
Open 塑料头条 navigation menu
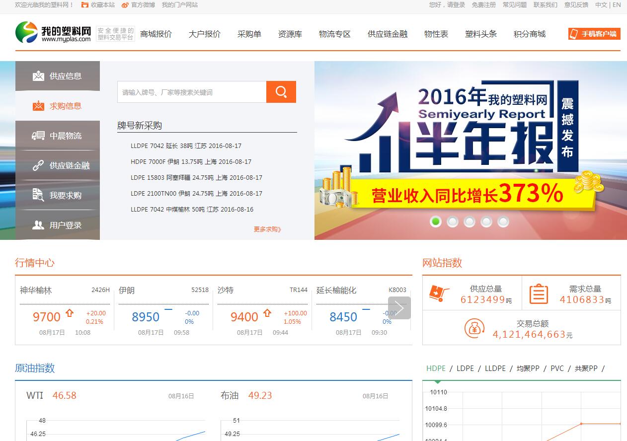pyautogui.click(x=481, y=34)
